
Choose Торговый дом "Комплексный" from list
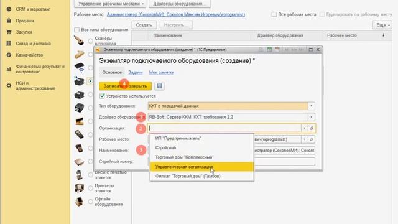pyautogui.click(x=201, y=157)
